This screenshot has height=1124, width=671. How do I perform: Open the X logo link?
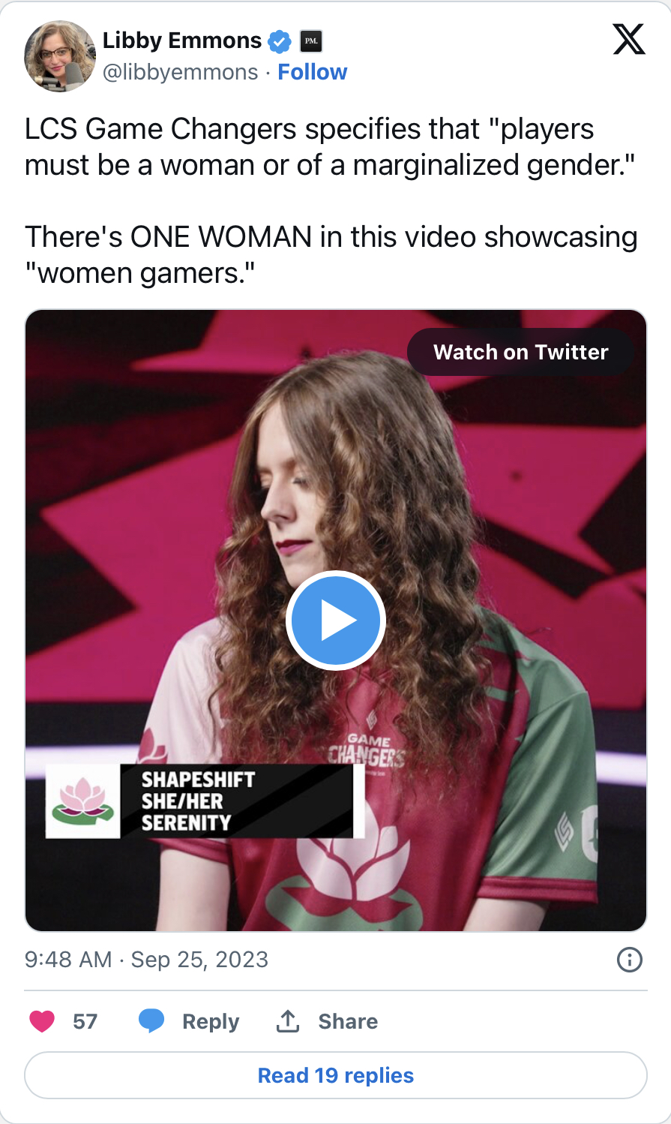point(629,39)
